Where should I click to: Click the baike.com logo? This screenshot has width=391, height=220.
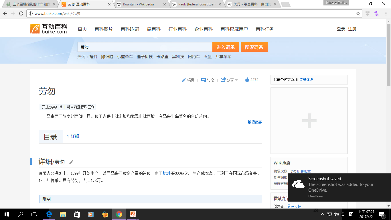pyautogui.click(x=49, y=29)
